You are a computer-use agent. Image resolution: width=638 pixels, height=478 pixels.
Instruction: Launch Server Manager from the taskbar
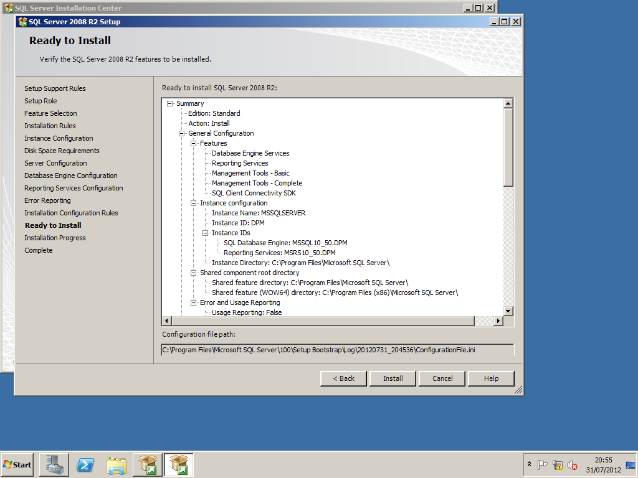click(54, 464)
